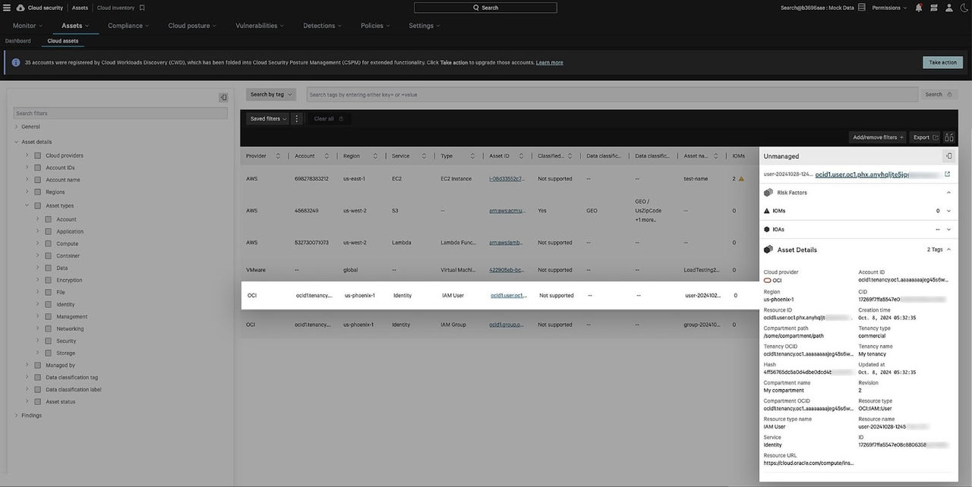Collapse the Unmanaged details panel
972x487 pixels.
click(x=948, y=156)
